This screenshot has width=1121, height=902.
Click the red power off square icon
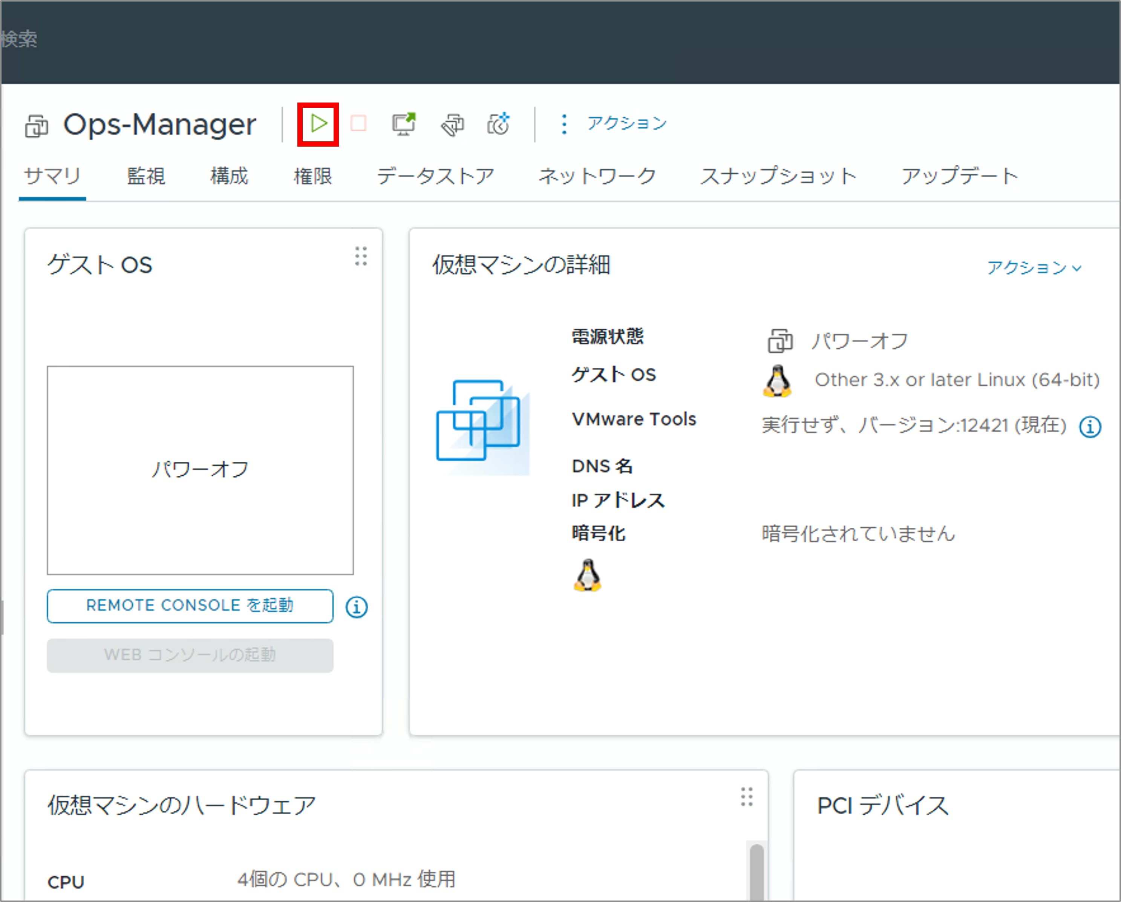coord(358,124)
